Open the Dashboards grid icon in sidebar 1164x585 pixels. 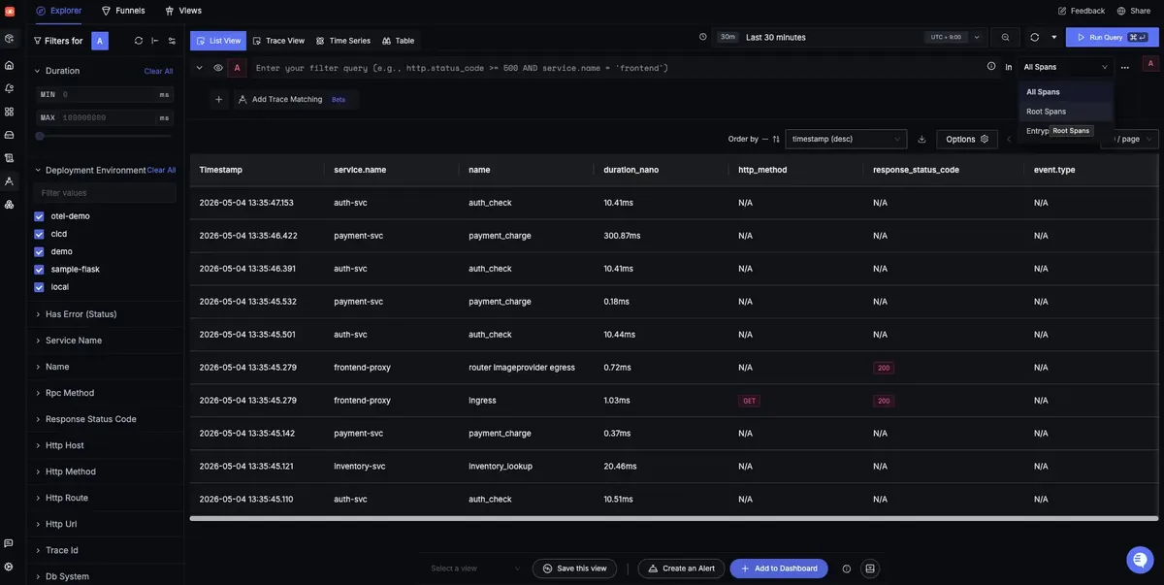pyautogui.click(x=9, y=112)
